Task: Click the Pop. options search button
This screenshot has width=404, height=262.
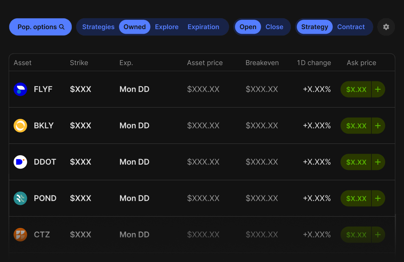Action: click(40, 27)
